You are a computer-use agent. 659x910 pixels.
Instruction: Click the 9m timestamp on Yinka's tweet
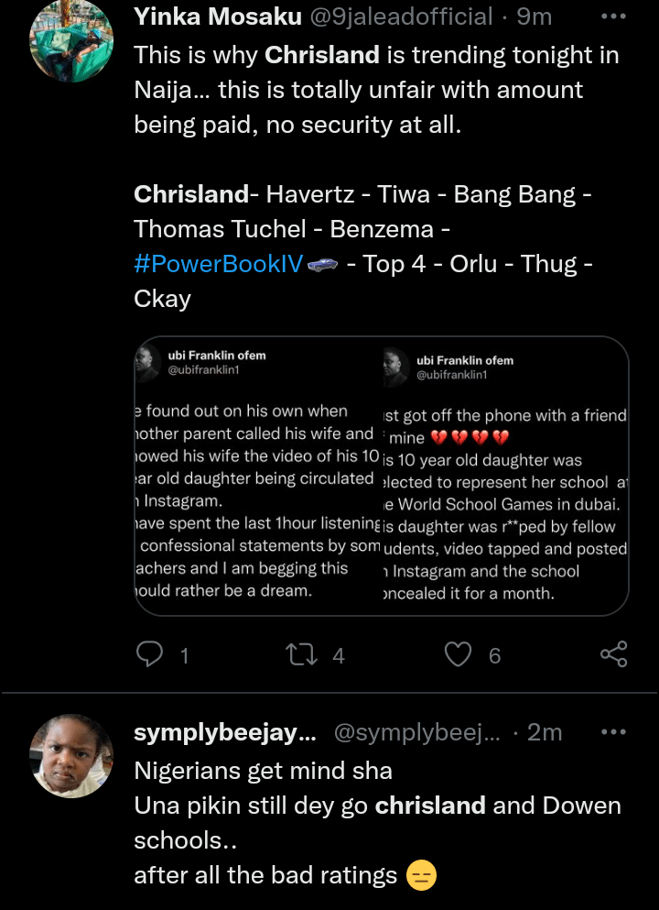[x=535, y=16]
